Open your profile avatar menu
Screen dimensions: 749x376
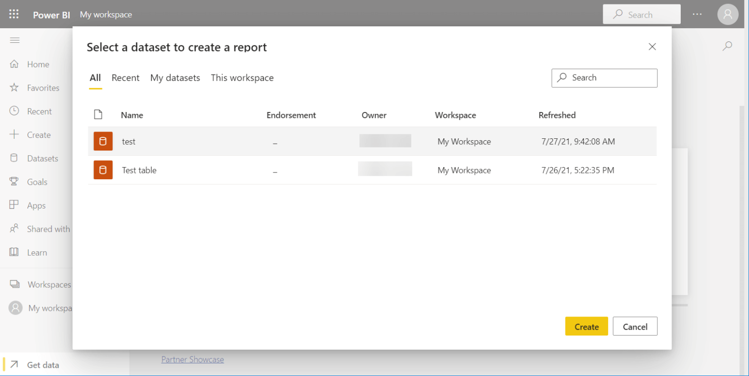click(728, 14)
